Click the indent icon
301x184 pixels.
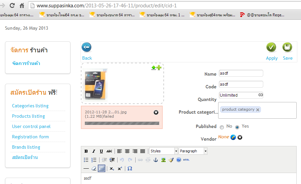112,160
